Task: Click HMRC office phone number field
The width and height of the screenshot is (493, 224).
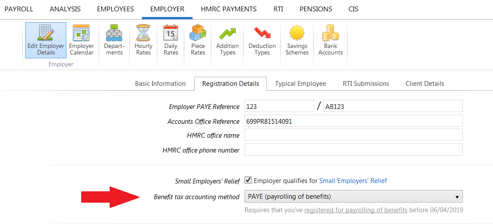Action: pos(354,149)
